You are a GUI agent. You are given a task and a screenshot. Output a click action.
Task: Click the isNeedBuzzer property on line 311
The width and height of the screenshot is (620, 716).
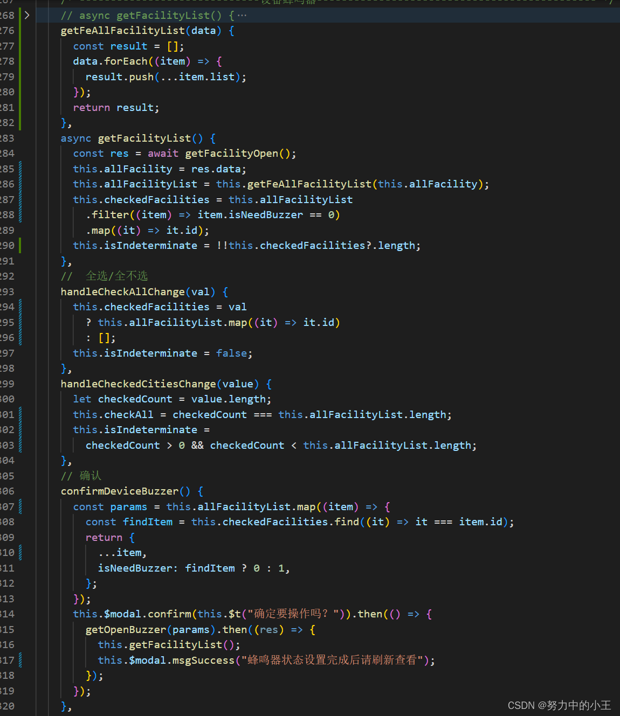point(135,568)
